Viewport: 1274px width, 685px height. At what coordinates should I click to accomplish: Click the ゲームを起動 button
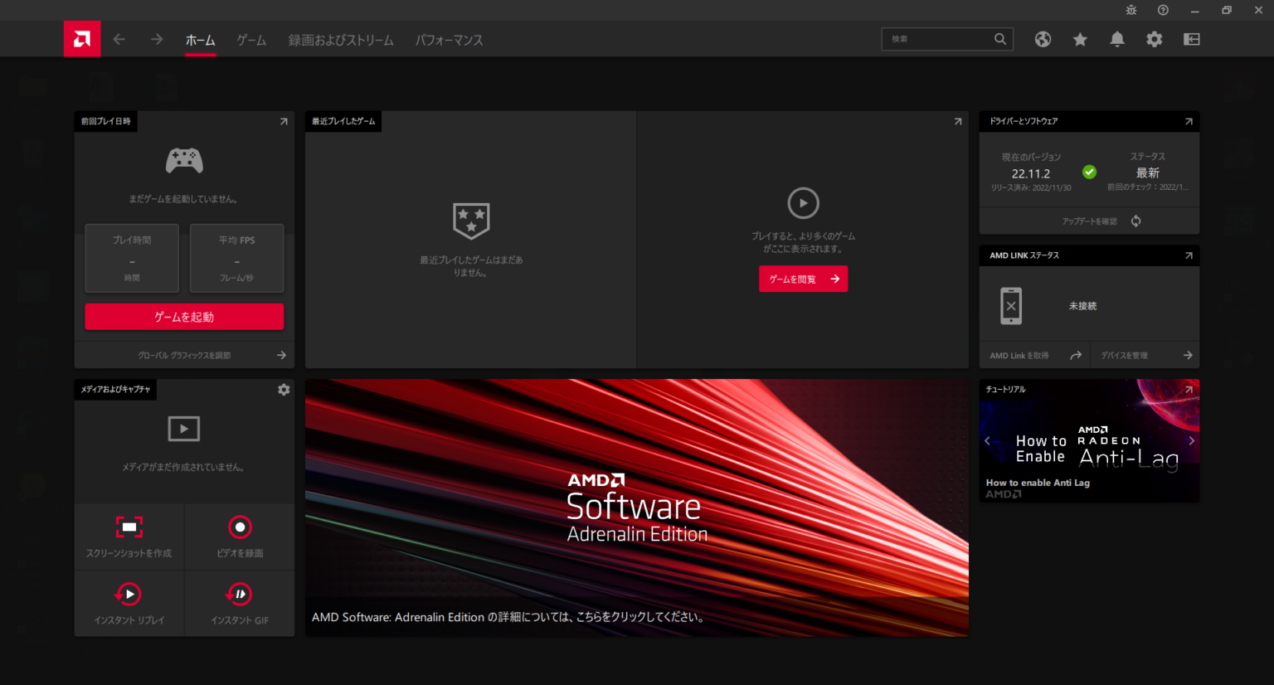point(183,316)
